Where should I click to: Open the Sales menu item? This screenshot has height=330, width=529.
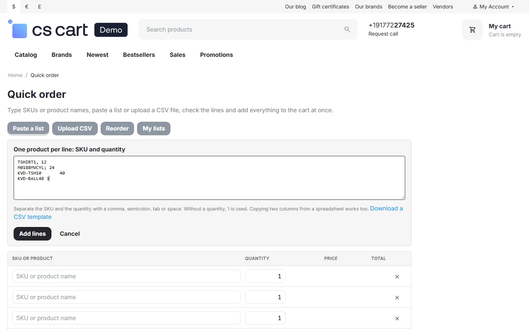tap(177, 55)
